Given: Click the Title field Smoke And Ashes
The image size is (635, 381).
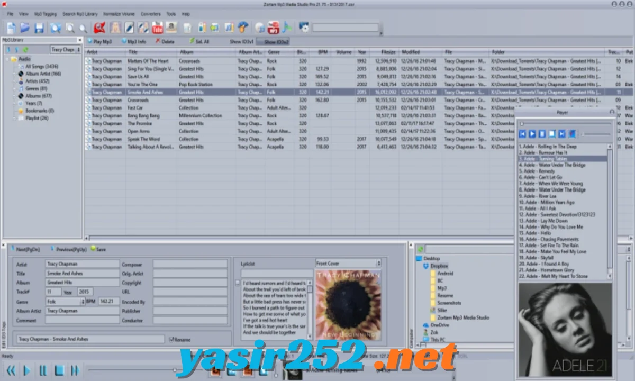Looking at the screenshot, I should (82, 273).
